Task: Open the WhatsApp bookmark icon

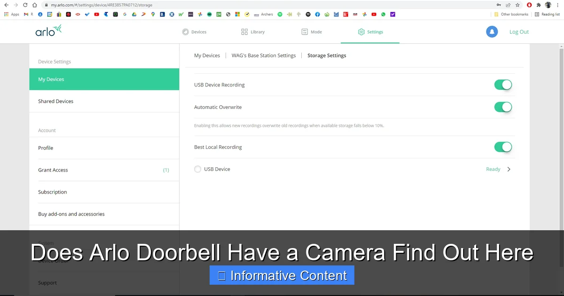Action: (384, 14)
